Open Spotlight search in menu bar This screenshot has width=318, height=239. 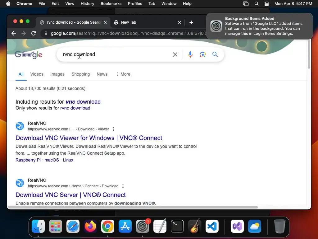pyautogui.click(x=256, y=4)
